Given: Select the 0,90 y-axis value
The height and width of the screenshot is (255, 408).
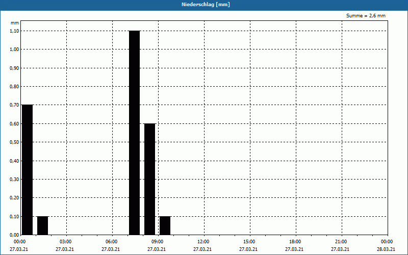Looking at the screenshot, I should pyautogui.click(x=14, y=68).
